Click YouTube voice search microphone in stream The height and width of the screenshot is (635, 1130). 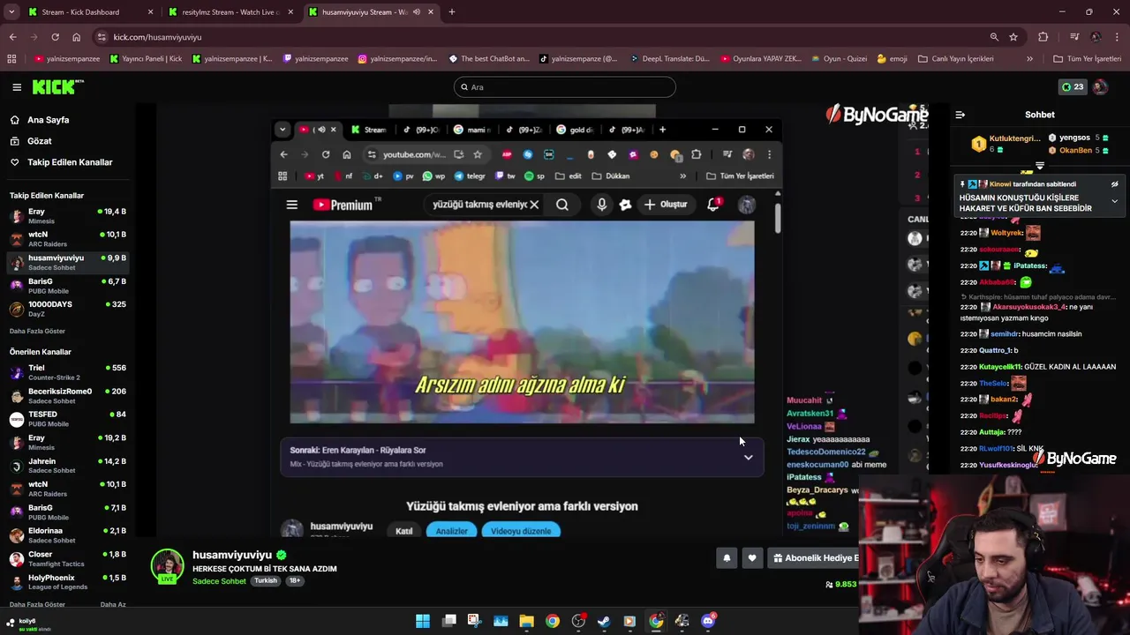pos(602,205)
